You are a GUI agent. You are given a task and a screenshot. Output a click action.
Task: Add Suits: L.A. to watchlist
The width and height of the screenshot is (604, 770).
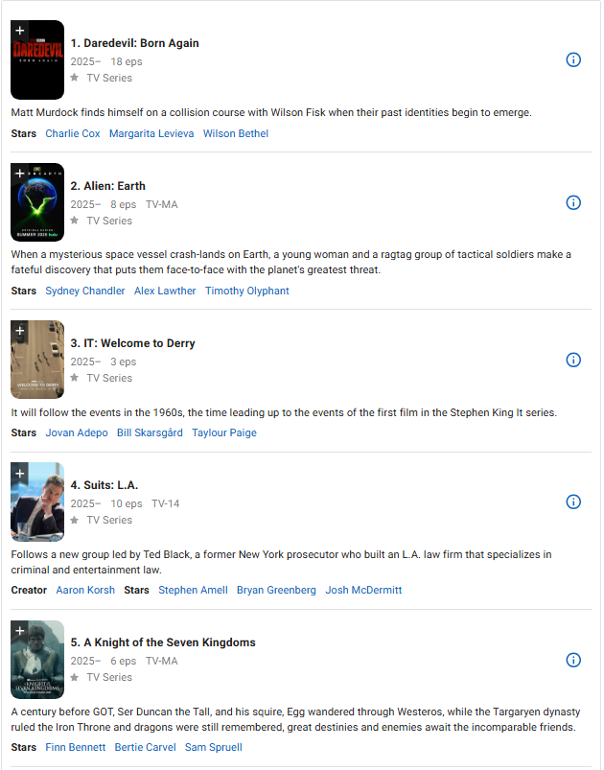coord(19,473)
